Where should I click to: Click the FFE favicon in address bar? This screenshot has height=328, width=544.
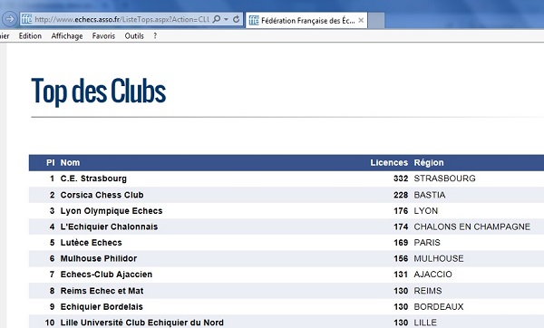26,19
